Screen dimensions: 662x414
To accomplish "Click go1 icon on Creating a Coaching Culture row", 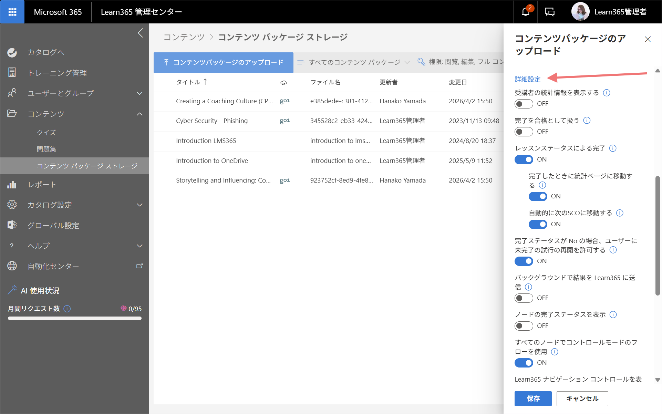I will [x=285, y=101].
